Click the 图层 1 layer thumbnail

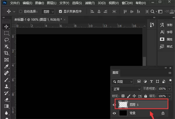123,104
